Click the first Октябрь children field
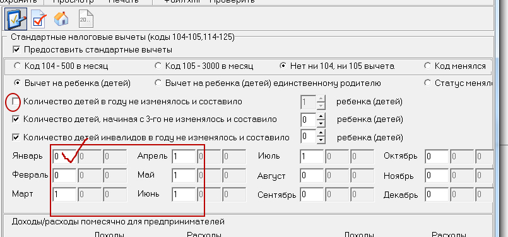Image resolution: width=508 pixels, height=237 pixels. click(437, 157)
